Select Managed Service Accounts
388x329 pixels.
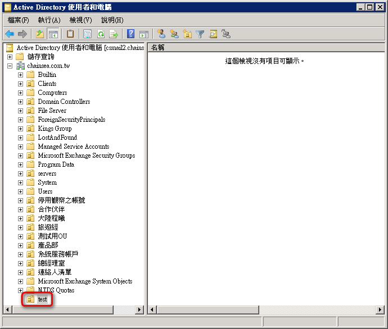pyautogui.click(x=74, y=147)
